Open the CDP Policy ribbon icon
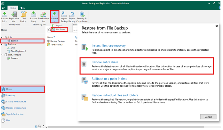The width and height of the screenshot is (223, 130). 24,17
